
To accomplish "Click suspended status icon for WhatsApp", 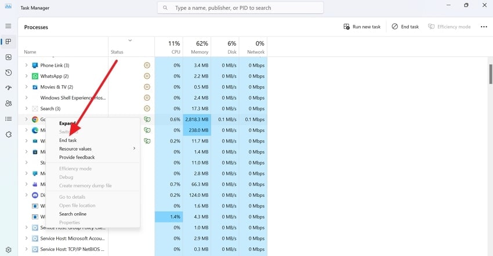I will (x=147, y=76).
